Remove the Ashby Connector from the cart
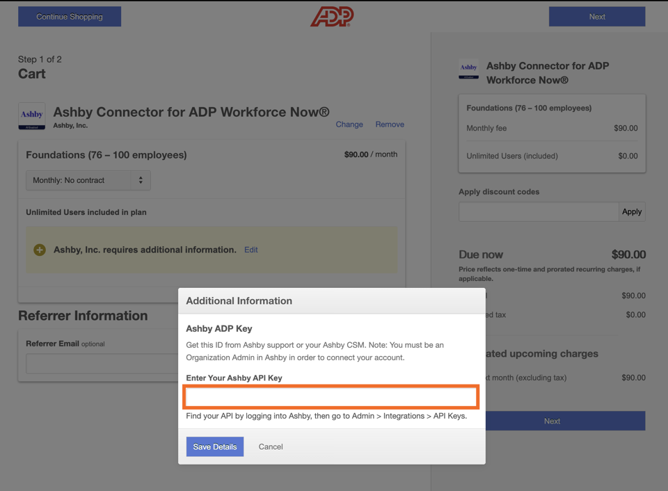The width and height of the screenshot is (668, 491). tap(390, 124)
